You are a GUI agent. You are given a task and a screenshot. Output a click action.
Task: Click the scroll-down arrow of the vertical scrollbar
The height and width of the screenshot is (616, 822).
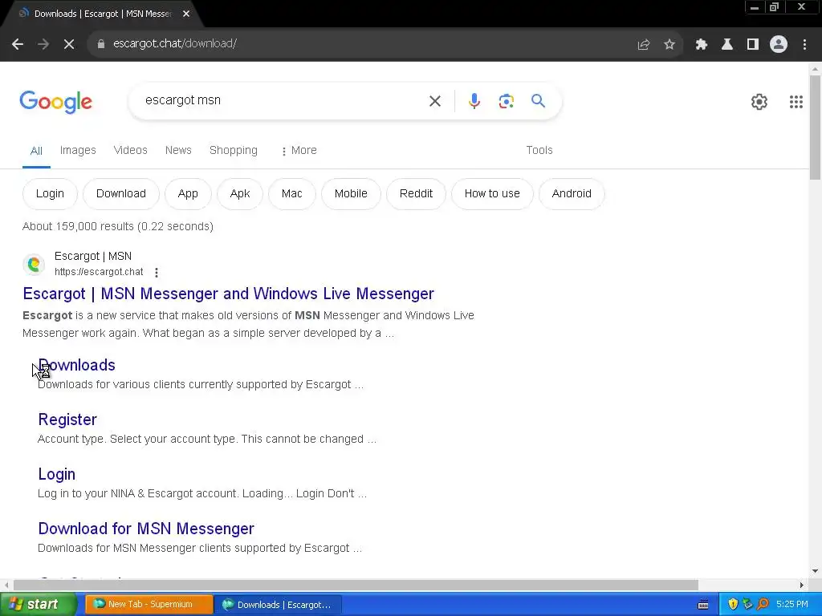coord(815,571)
